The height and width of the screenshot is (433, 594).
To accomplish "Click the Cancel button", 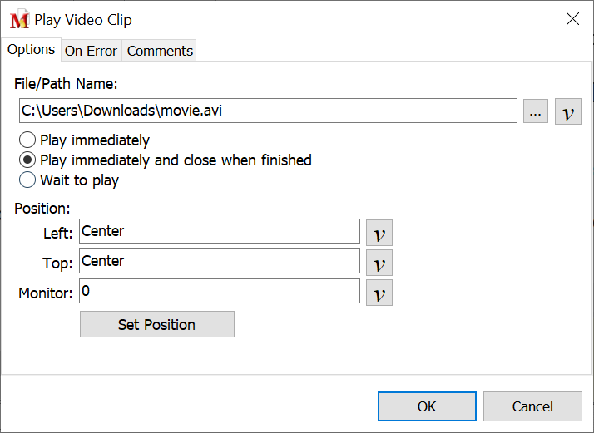I will (x=532, y=406).
